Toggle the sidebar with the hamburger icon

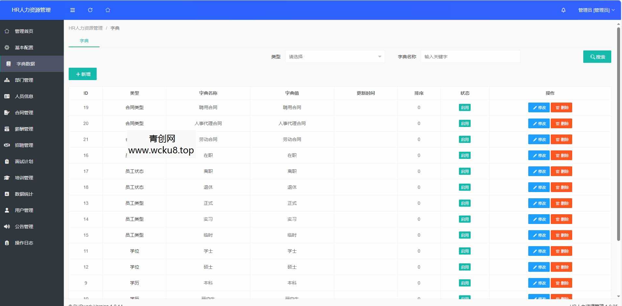coord(72,10)
